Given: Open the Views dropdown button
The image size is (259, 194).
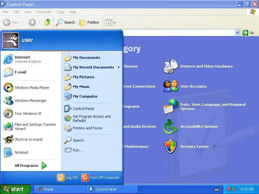Looking at the screenshot, I should pos(110,22).
